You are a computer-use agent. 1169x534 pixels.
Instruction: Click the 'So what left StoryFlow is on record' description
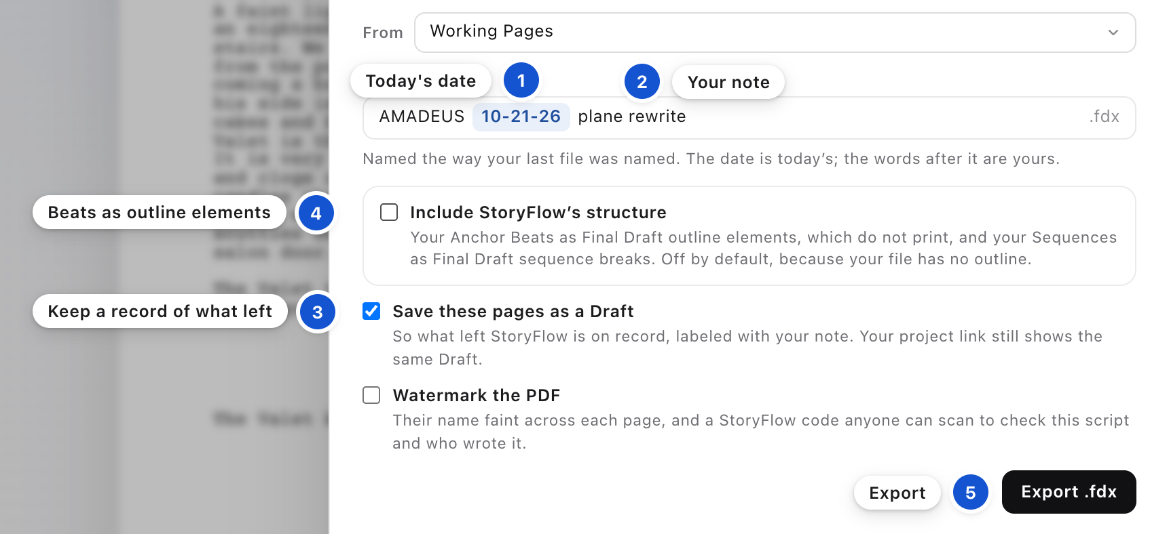747,348
